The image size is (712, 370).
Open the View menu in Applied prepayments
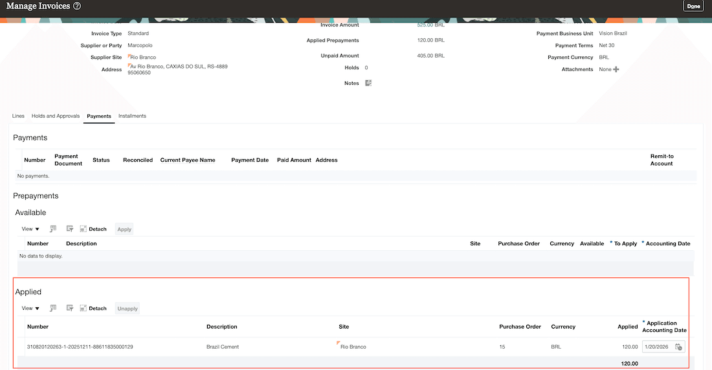click(30, 309)
